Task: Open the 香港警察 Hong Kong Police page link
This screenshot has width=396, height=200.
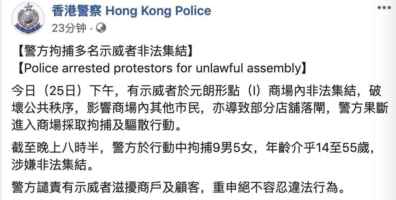Action: (x=132, y=11)
